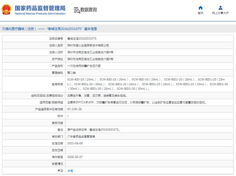The height and width of the screenshot is (176, 236).
Task: Click the national emblem logo
Action: point(7,9)
